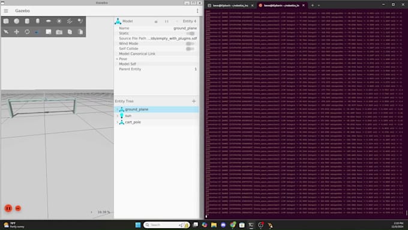Insert a sphere shape
This screenshot has width=408, height=230.
17,21
